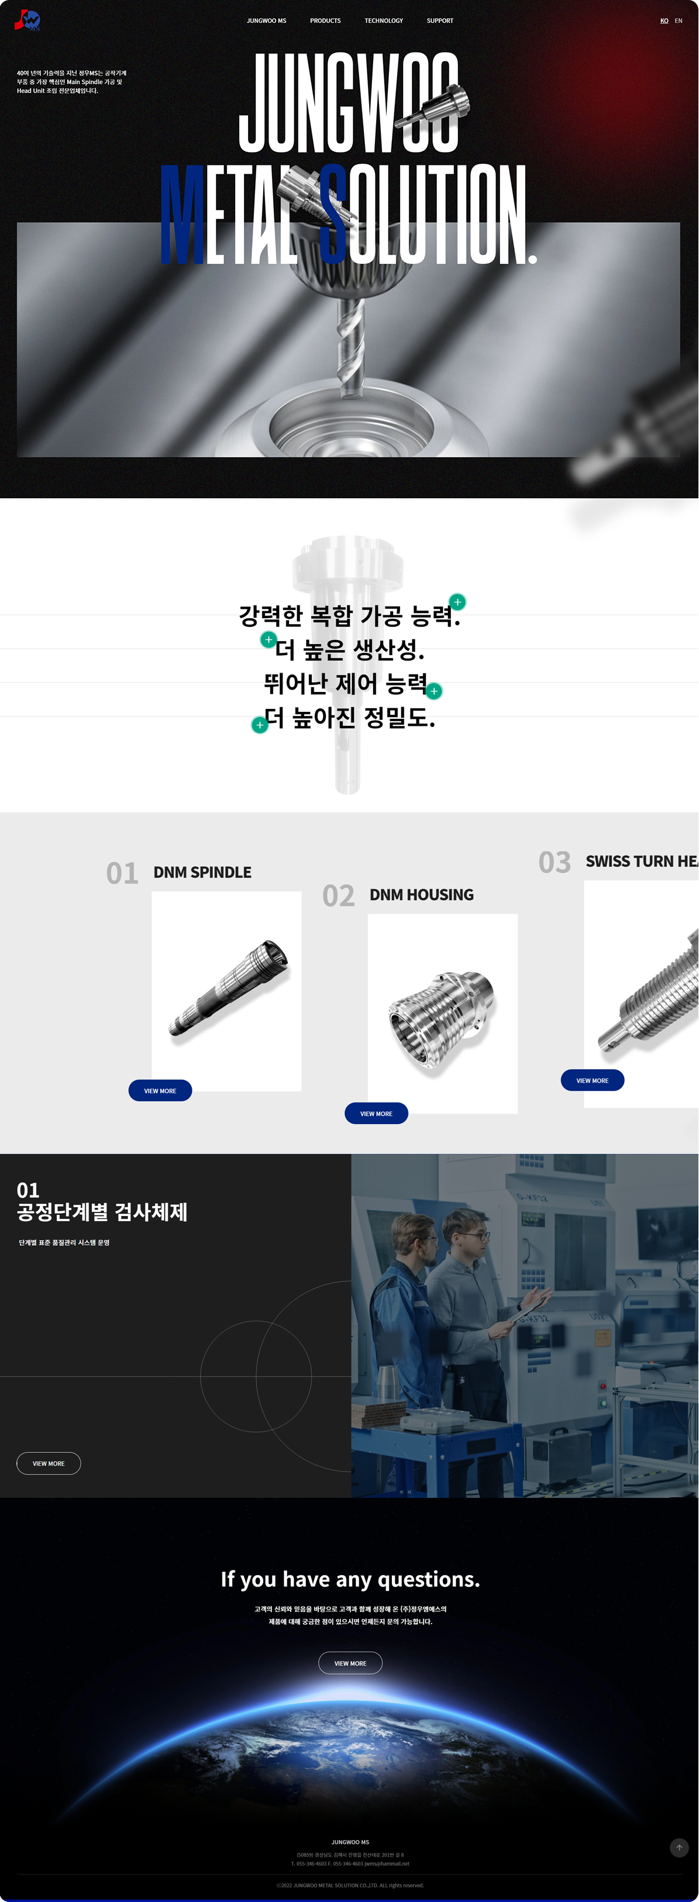Select the DNM SPINDLE product image

226,991
